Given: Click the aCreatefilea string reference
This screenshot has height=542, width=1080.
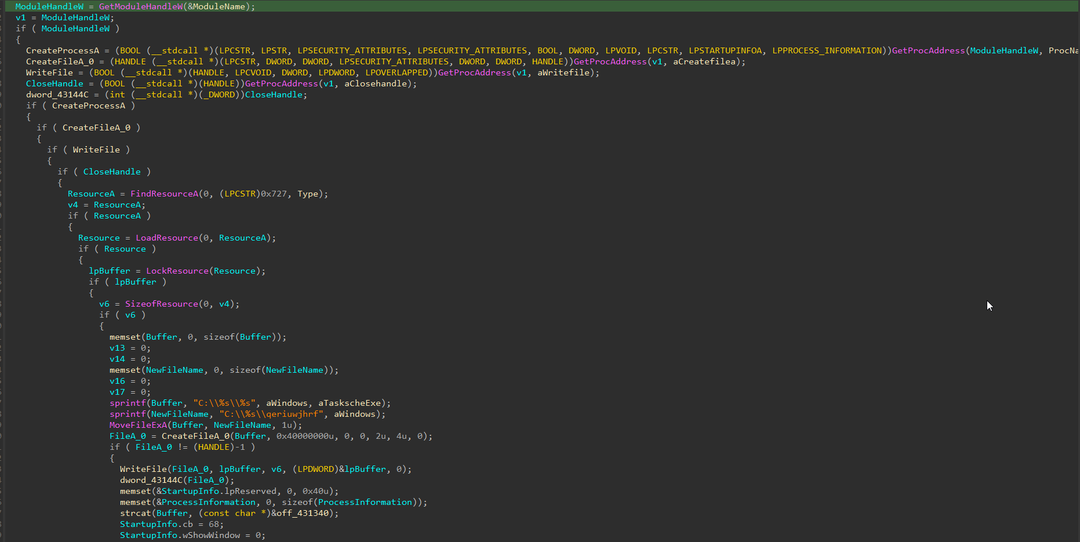Looking at the screenshot, I should [x=704, y=61].
